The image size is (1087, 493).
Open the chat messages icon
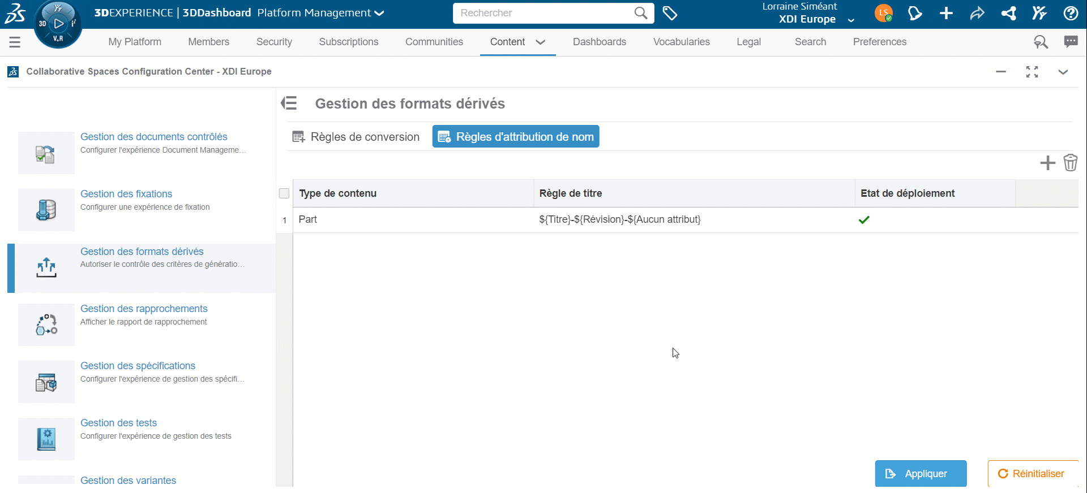point(1071,42)
